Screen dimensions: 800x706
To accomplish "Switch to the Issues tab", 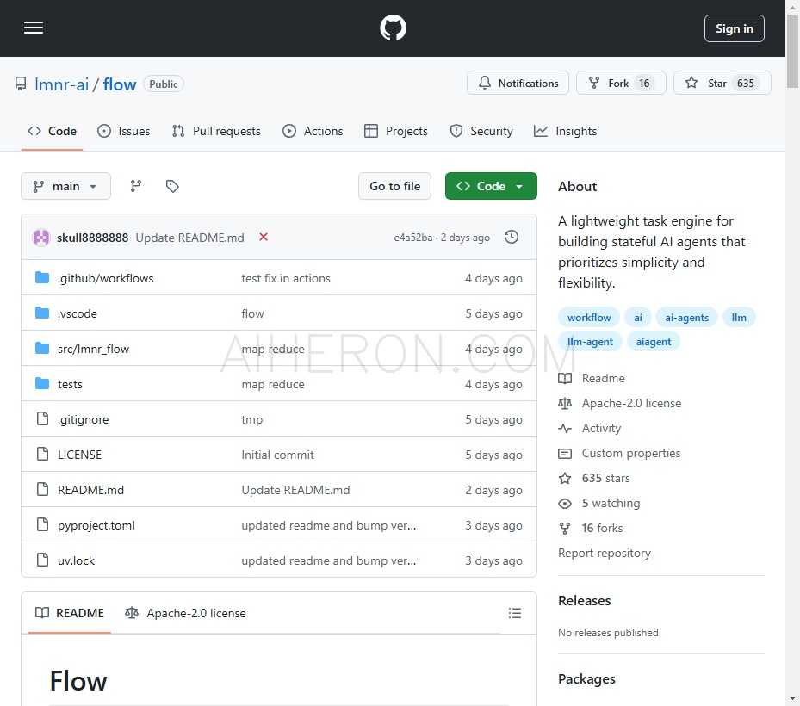I will point(124,131).
